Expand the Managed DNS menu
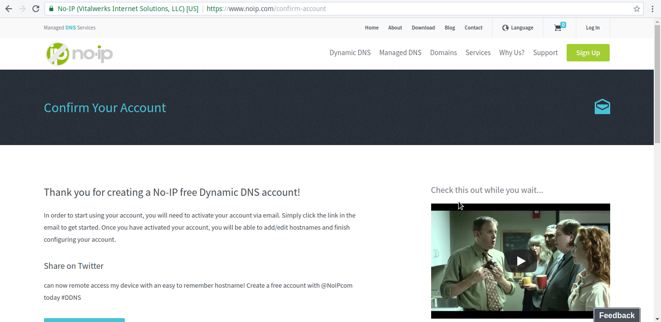 [x=400, y=53]
